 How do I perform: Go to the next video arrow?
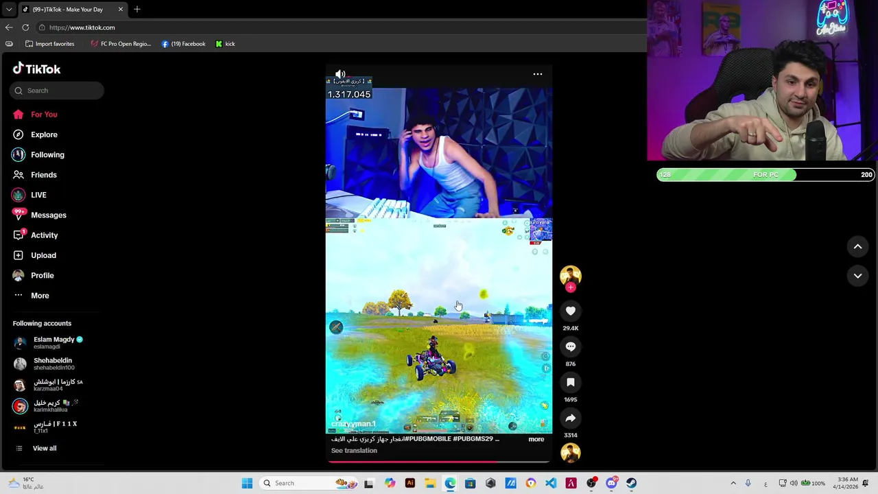tap(857, 276)
